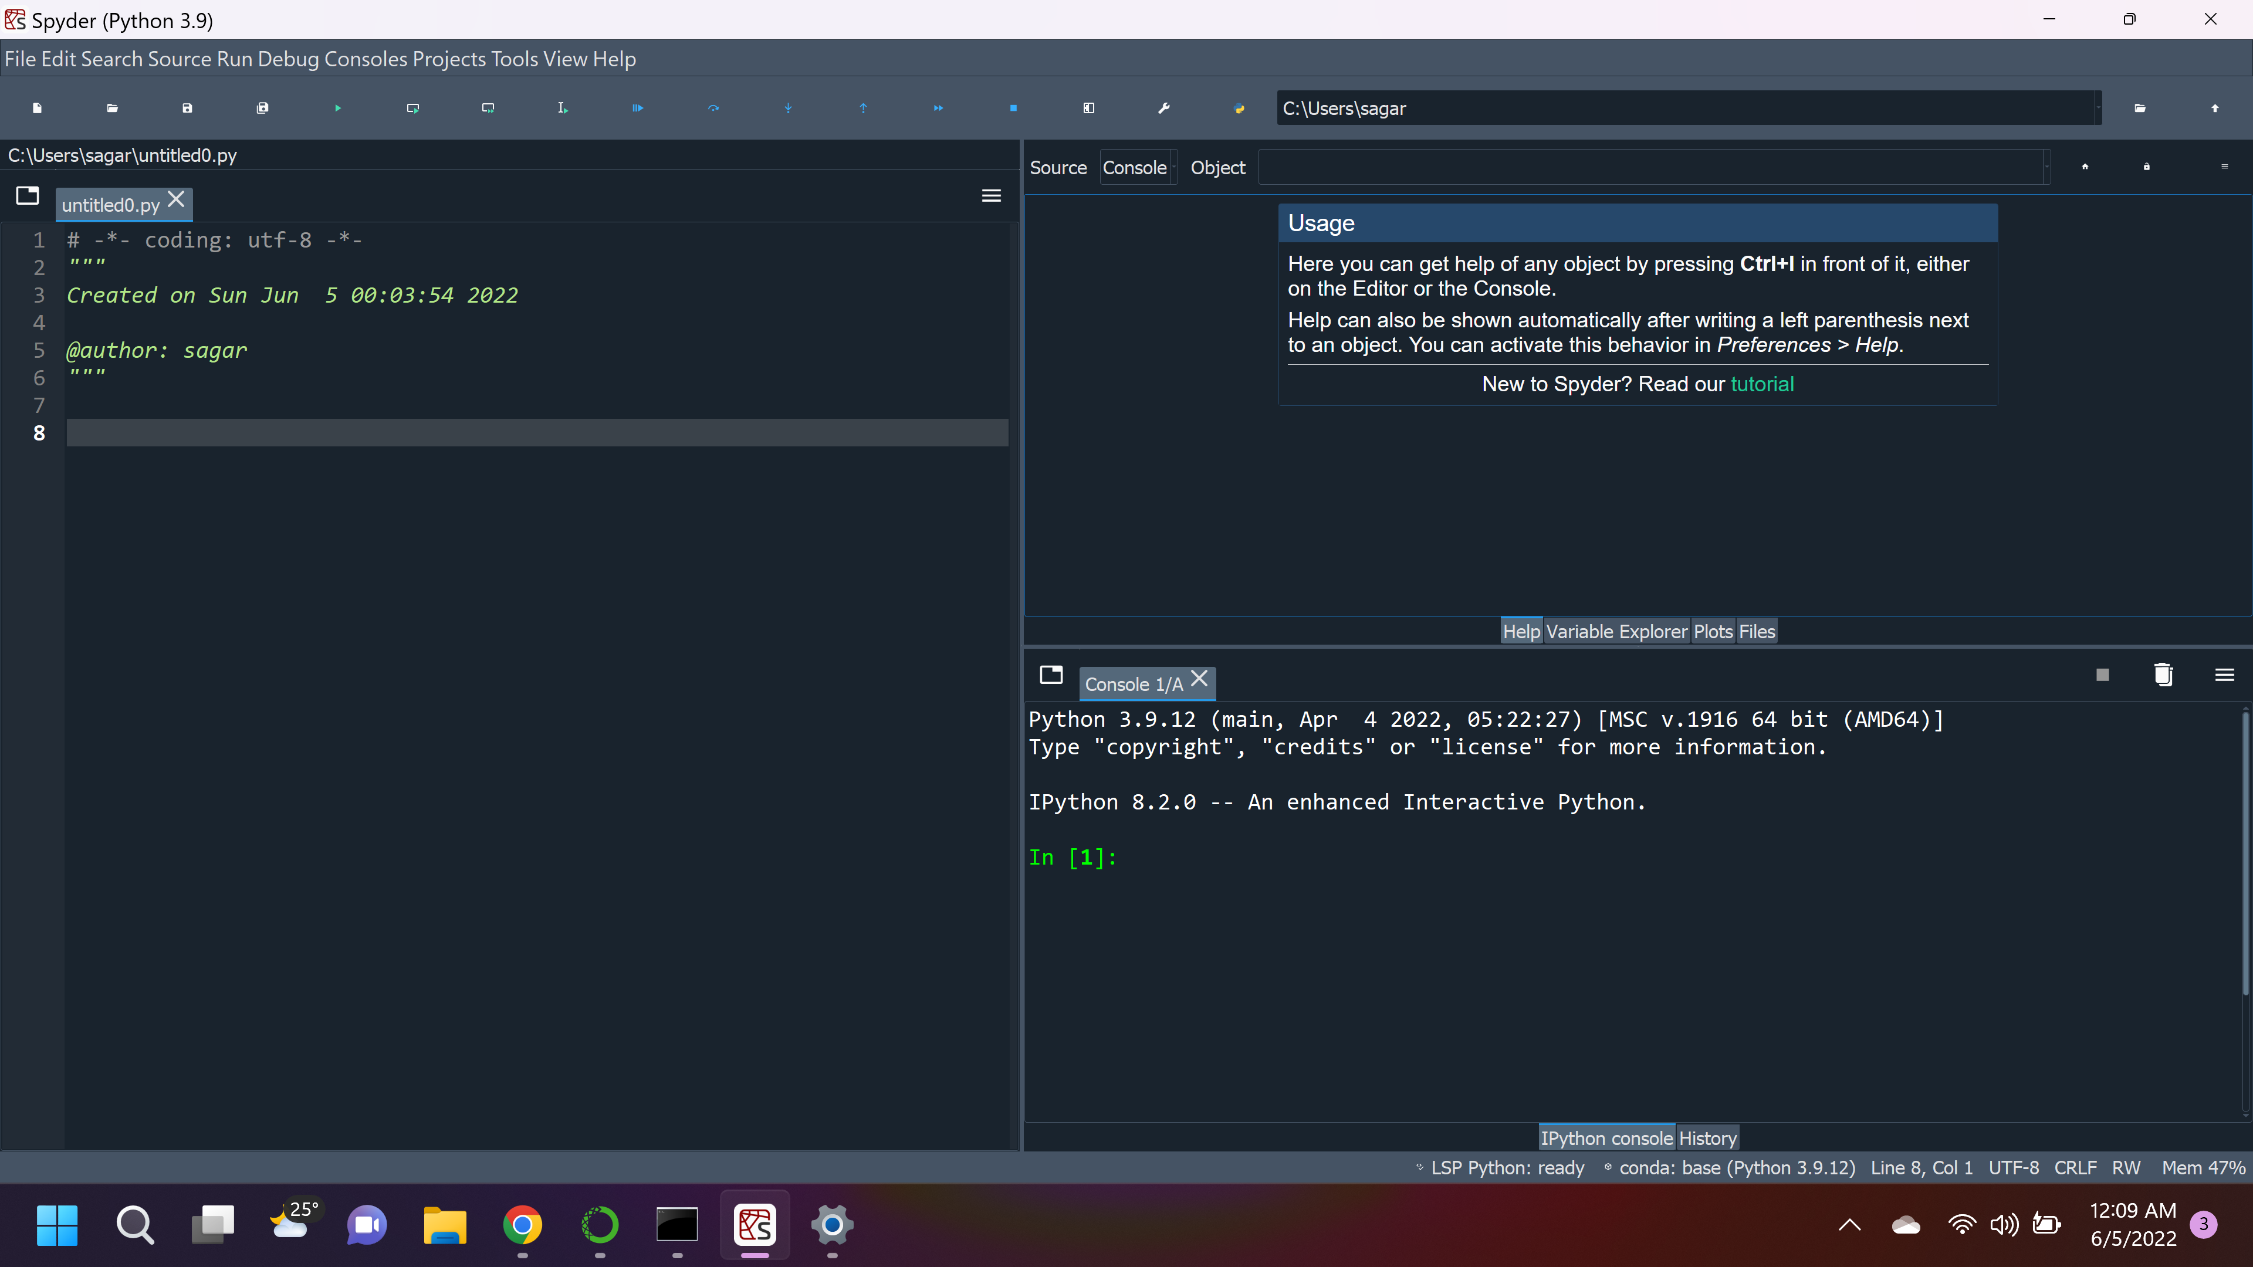Run the current file
Image resolution: width=2253 pixels, height=1267 pixels.
(x=337, y=107)
